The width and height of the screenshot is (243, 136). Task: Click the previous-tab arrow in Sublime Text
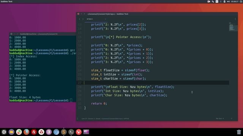tap(79, 19)
